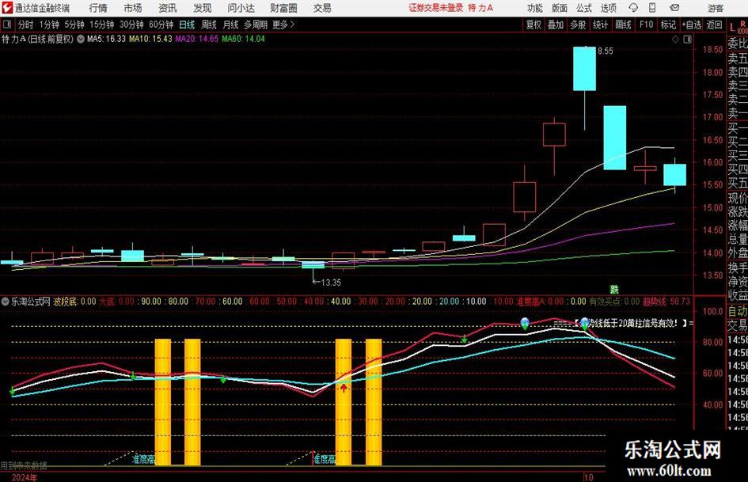Click the diamond icon above price axis
The height and width of the screenshot is (482, 748).
[x=675, y=39]
